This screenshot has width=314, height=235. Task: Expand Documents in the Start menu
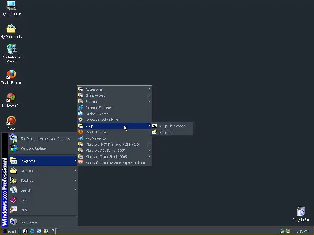point(43,171)
